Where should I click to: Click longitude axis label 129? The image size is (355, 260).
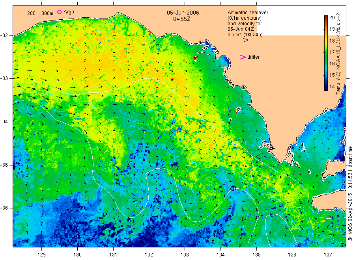[42, 255]
